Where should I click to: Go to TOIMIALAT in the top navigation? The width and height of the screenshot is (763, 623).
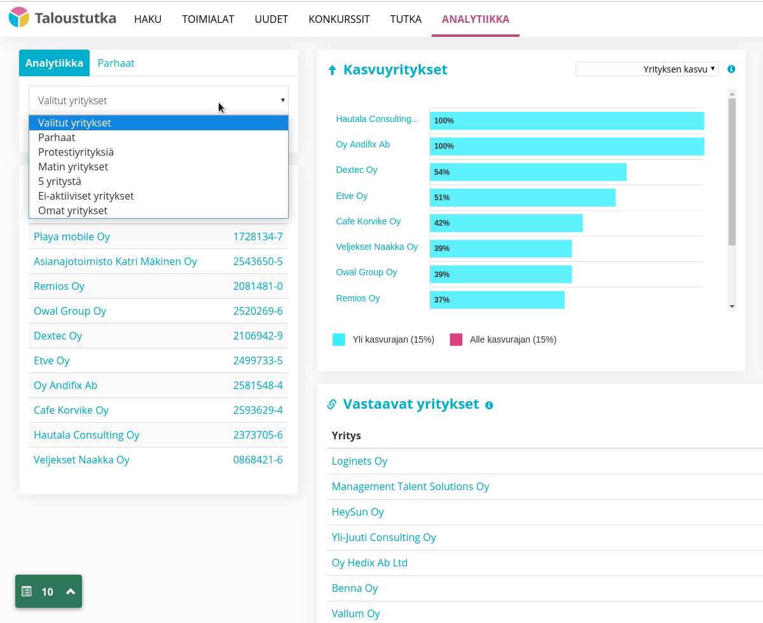tap(208, 19)
